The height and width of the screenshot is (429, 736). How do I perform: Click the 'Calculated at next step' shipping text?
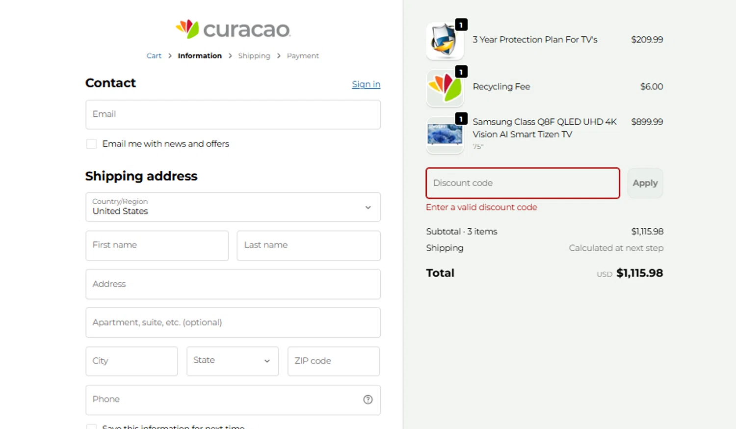point(616,248)
